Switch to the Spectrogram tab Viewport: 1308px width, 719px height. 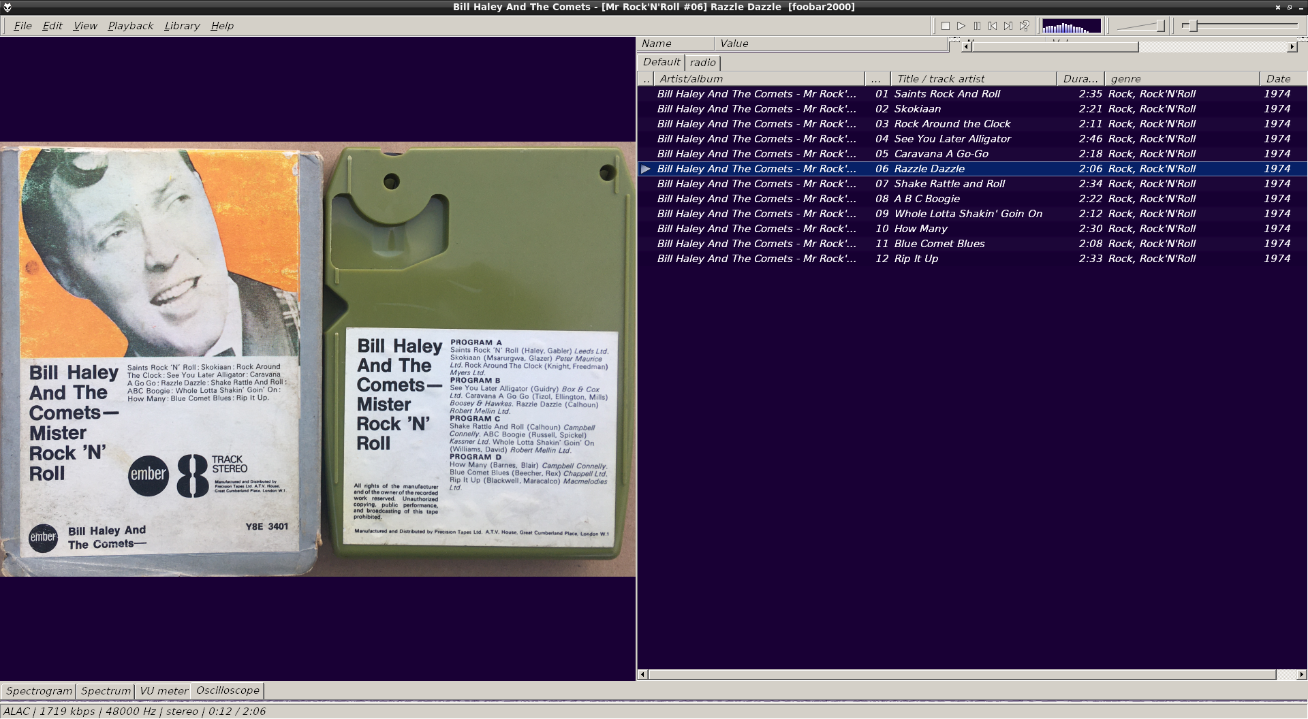(39, 691)
